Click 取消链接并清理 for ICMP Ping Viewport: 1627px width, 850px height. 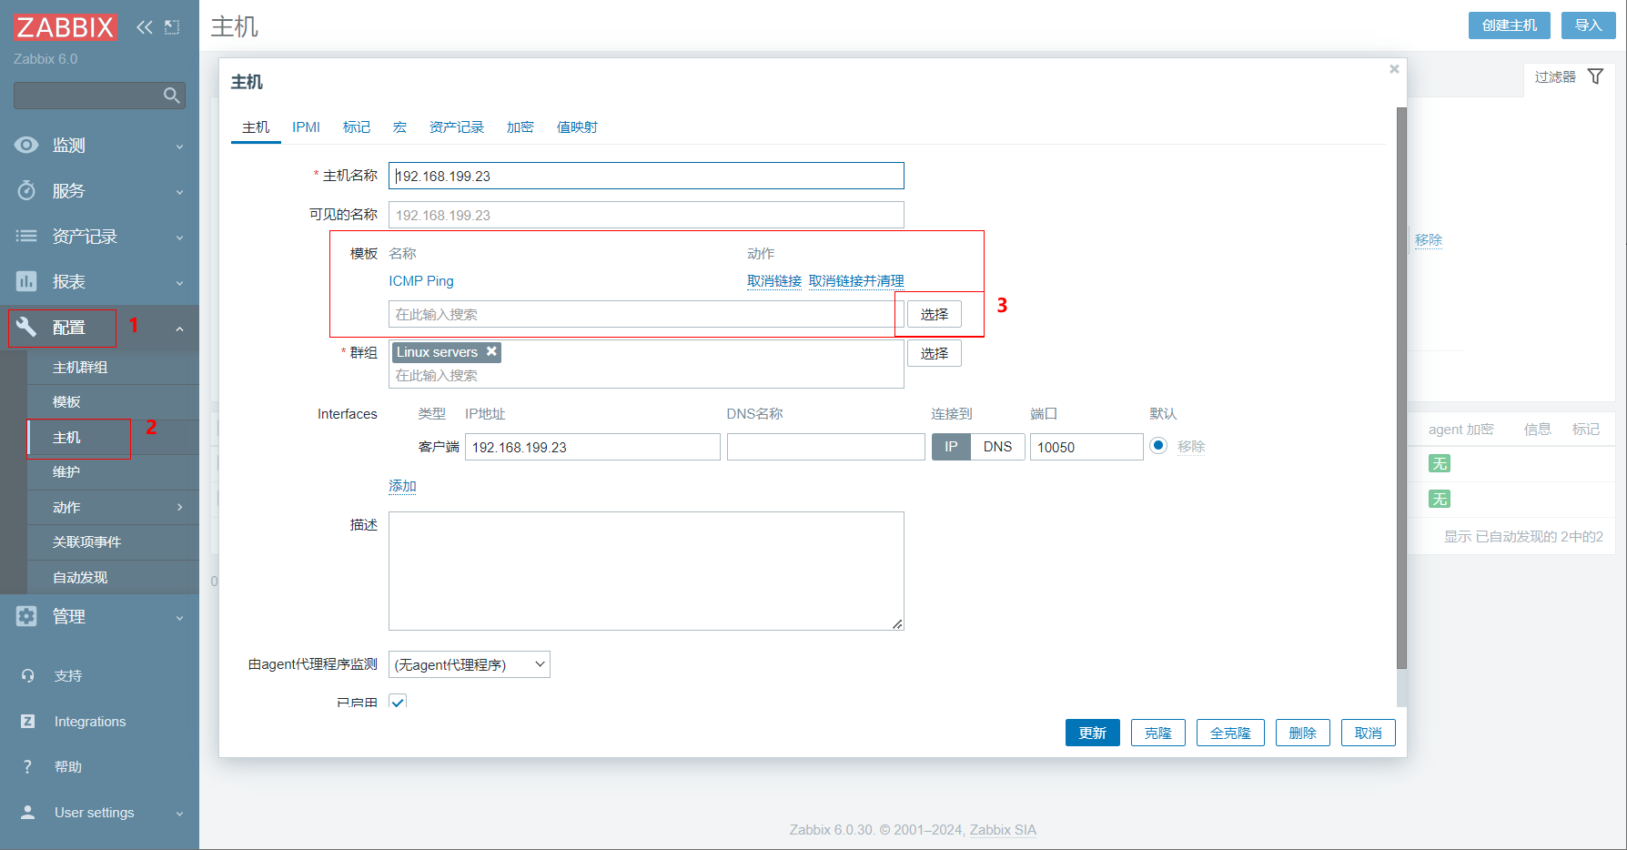[x=856, y=281]
